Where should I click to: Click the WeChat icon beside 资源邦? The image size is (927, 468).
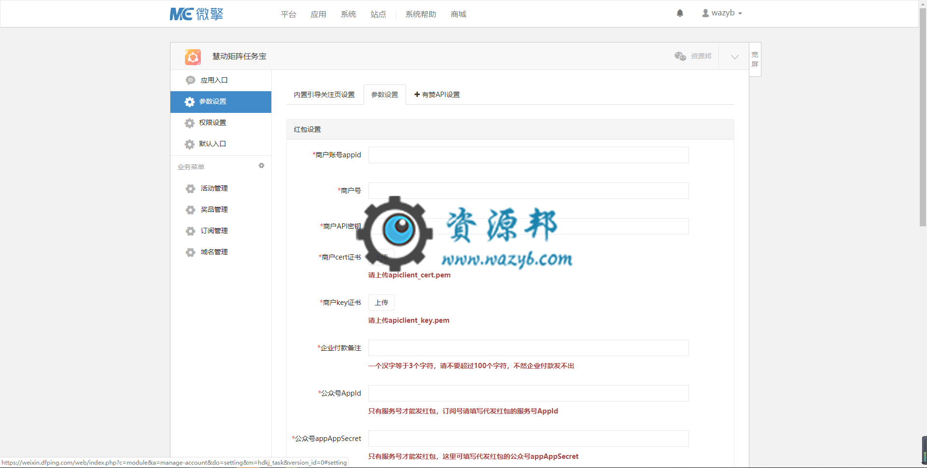680,56
